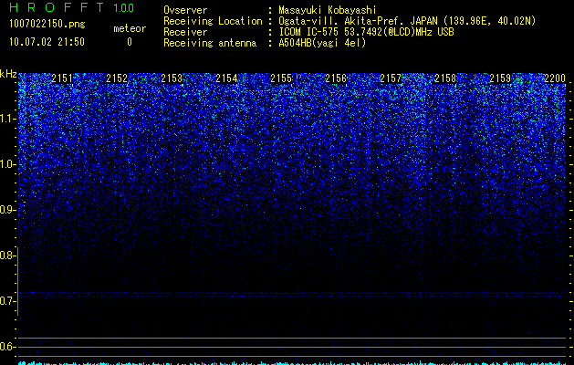Screen dimensions: 574x365
Task: Click the 1.1 kHz axis label
Action: (7, 119)
